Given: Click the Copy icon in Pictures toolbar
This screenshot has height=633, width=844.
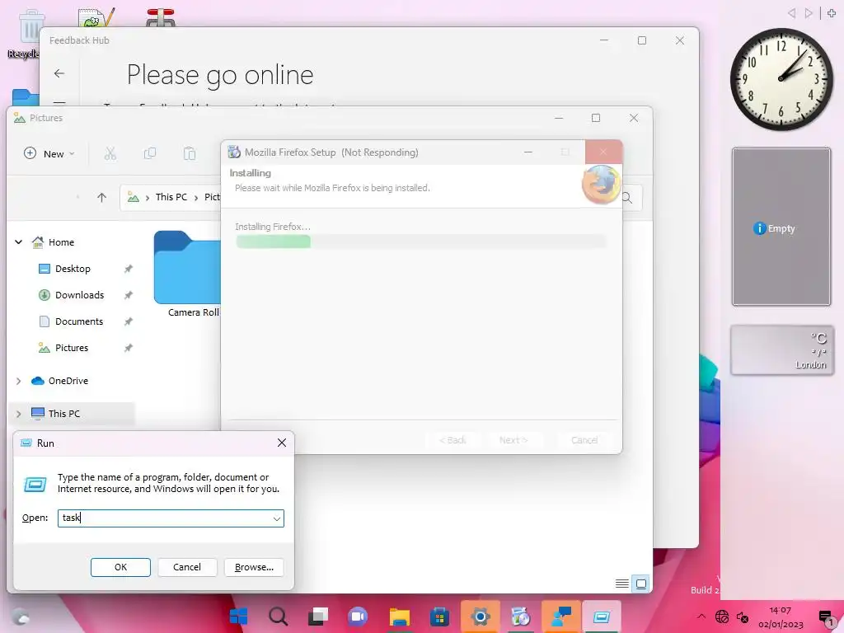Looking at the screenshot, I should click(x=150, y=154).
